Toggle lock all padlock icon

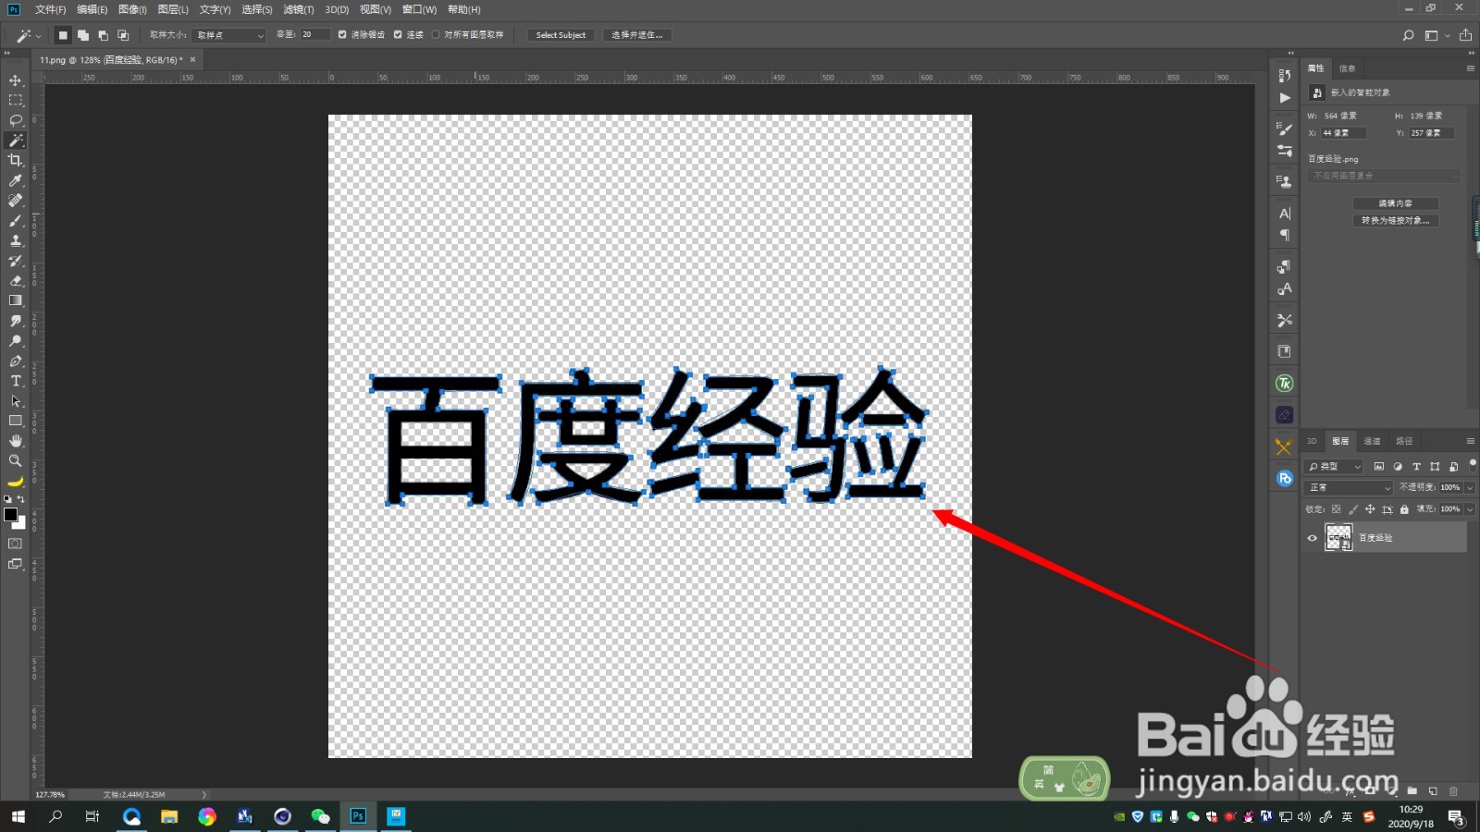(x=1404, y=509)
